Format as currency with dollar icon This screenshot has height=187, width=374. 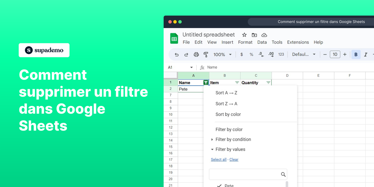pyautogui.click(x=242, y=55)
